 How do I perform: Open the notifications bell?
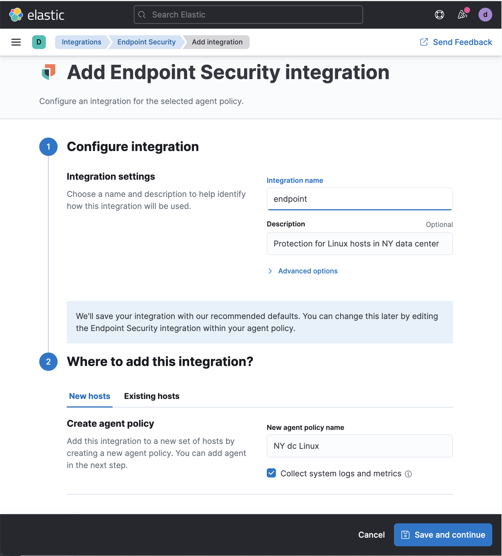tap(462, 15)
